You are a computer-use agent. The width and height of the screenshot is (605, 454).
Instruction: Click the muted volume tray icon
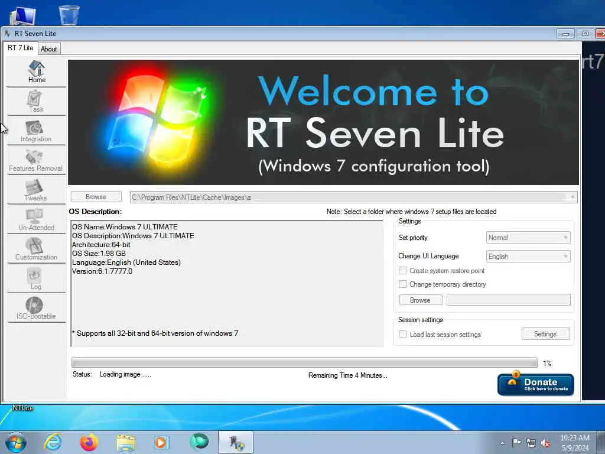click(545, 443)
